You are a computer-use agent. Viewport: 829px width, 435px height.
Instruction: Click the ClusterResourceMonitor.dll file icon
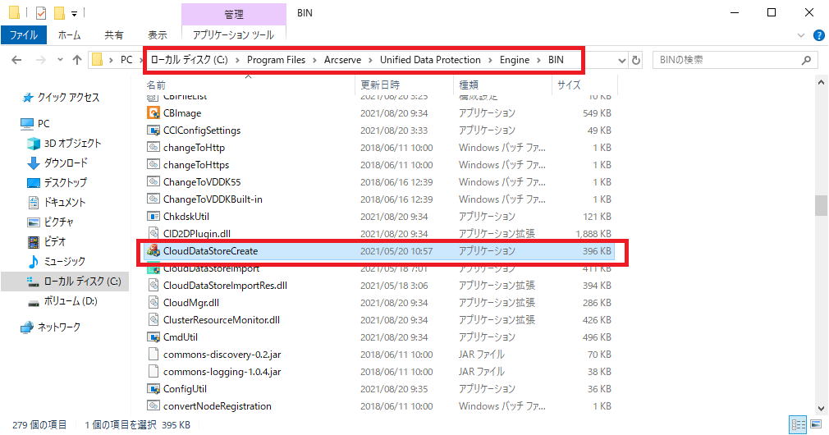(x=153, y=320)
